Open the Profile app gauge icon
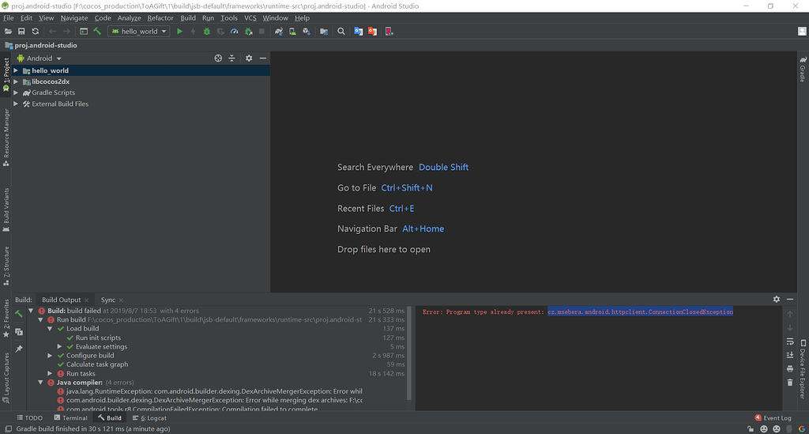 [234, 32]
